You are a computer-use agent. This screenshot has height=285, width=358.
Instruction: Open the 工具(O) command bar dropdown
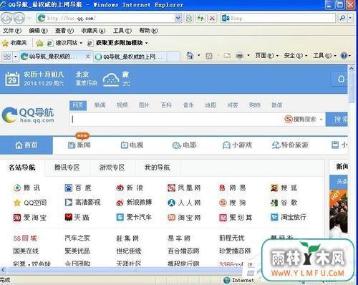tap(324, 56)
